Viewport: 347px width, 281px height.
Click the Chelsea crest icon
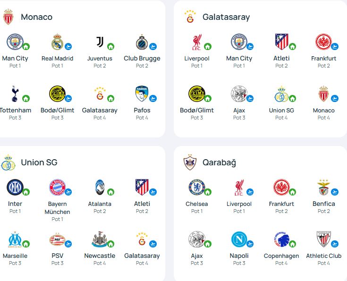click(196, 187)
